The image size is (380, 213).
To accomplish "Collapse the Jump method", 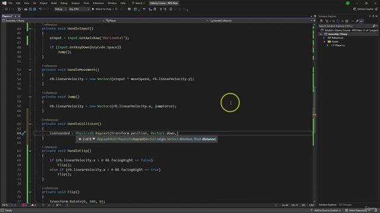I will click(30, 97).
